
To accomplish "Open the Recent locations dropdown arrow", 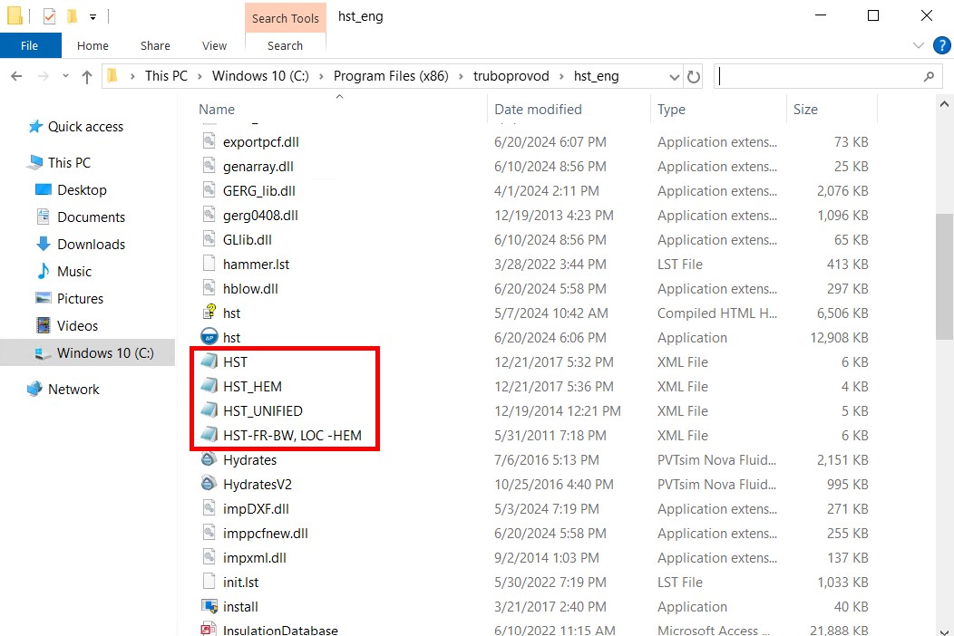I will click(x=64, y=77).
